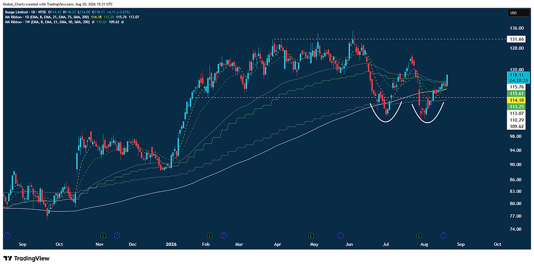This screenshot has width=534, height=267.
Task: Click the 113.07 price-axis label
Action: [x=517, y=113]
